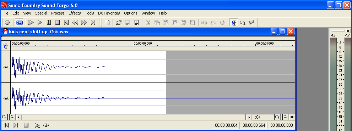Click the 1:64 zoom ratio field
This screenshot has height=131, width=352.
pyautogui.click(x=263, y=117)
